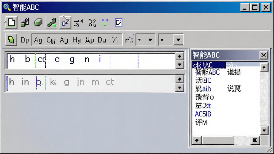Click the green U-shaped arrows icon

coord(105,22)
